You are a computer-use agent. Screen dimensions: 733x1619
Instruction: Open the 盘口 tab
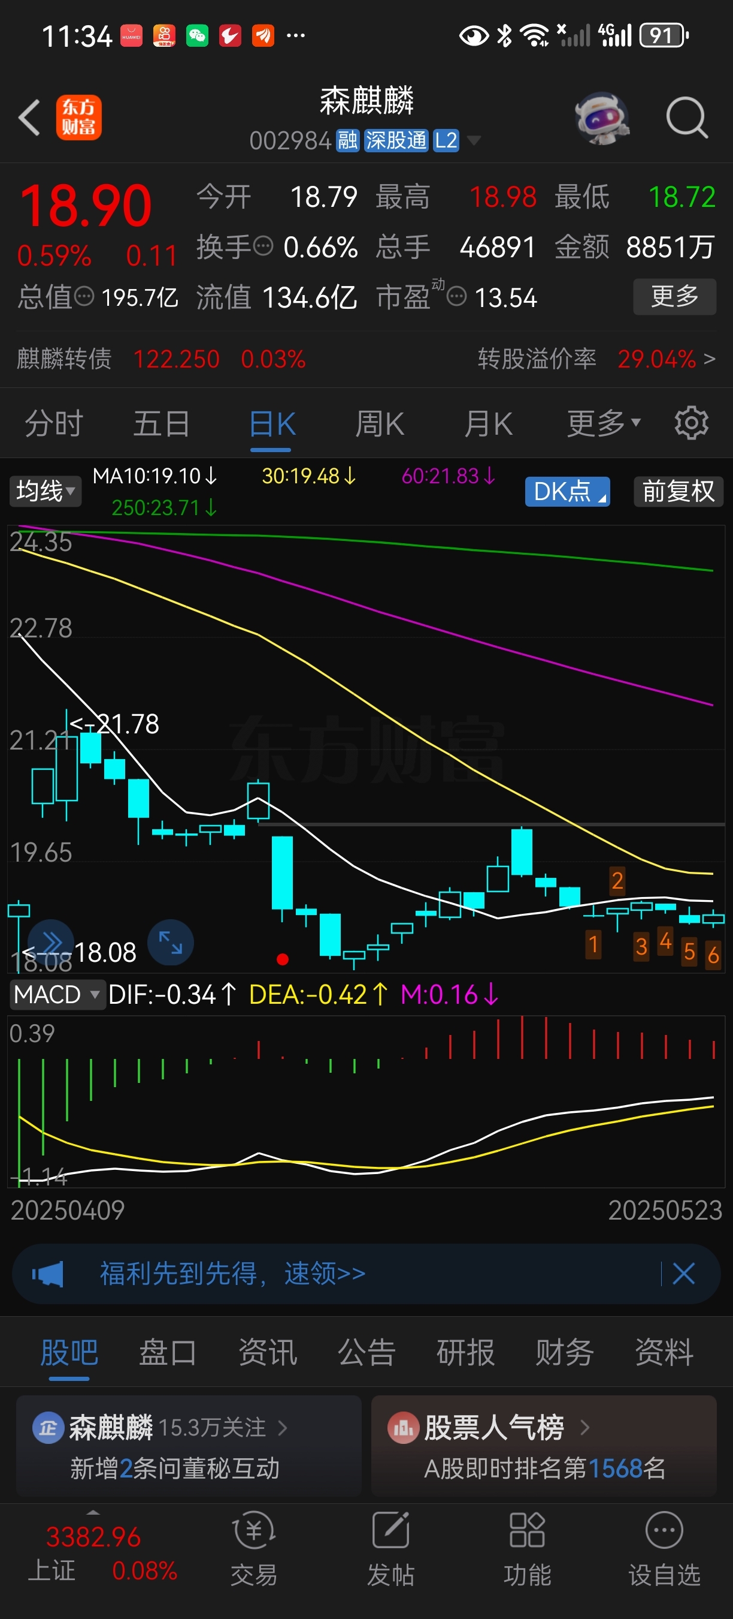(x=168, y=1353)
